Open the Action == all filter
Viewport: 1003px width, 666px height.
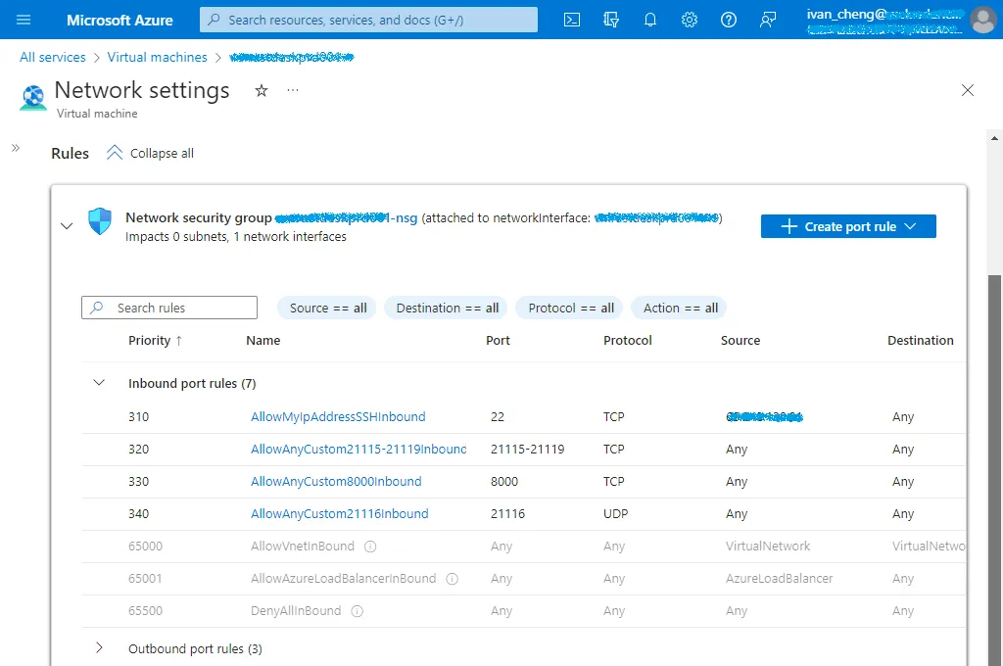pyautogui.click(x=680, y=308)
